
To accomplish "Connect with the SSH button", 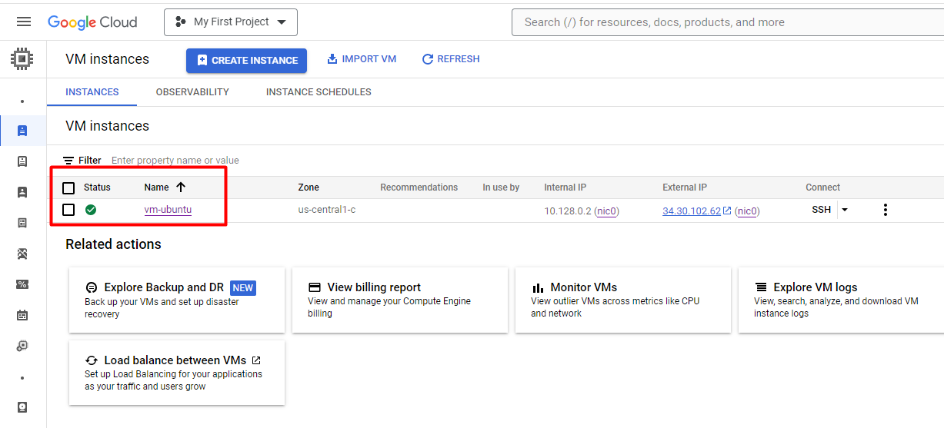I will click(x=821, y=210).
